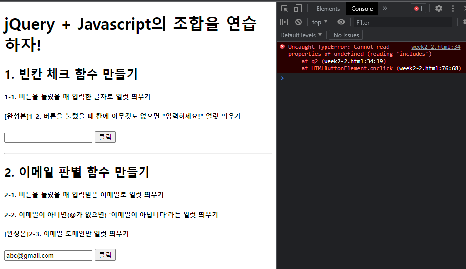Click the '2. 이메일 판별 함수 만들기' heading
Viewport: 466px width, 269px height.
(77, 172)
